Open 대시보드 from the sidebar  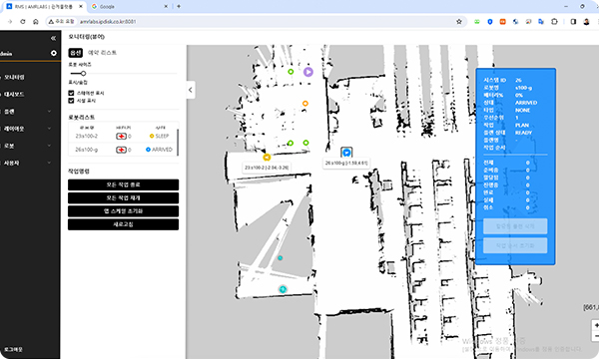14,94
